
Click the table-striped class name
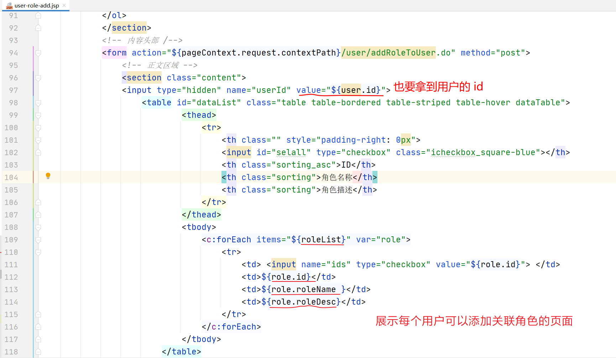(x=418, y=102)
